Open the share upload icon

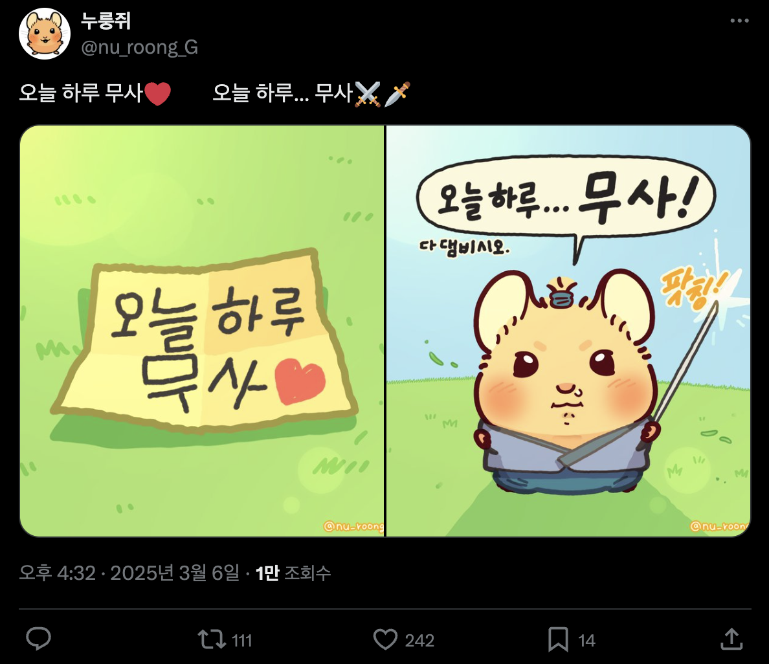pos(731,639)
